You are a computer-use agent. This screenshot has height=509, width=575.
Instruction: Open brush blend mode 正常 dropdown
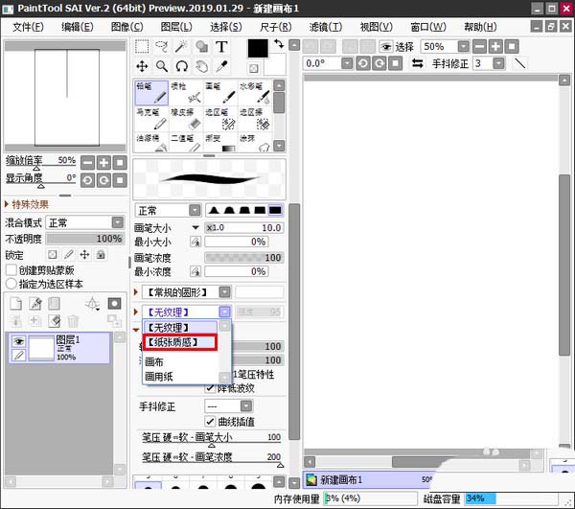pos(195,210)
